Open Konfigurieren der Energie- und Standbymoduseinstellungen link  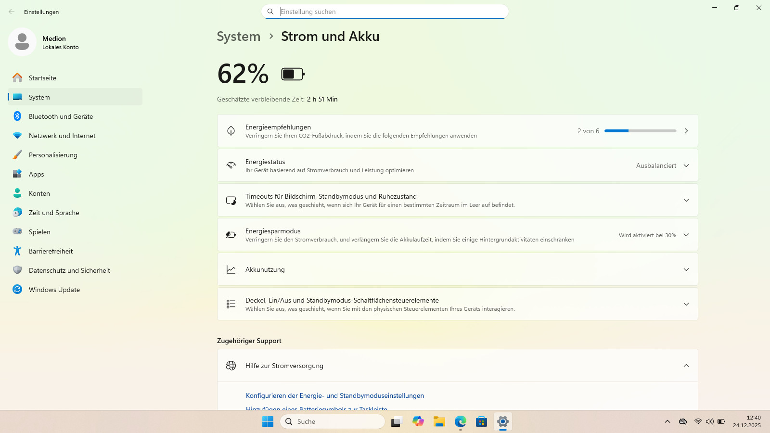pos(335,395)
